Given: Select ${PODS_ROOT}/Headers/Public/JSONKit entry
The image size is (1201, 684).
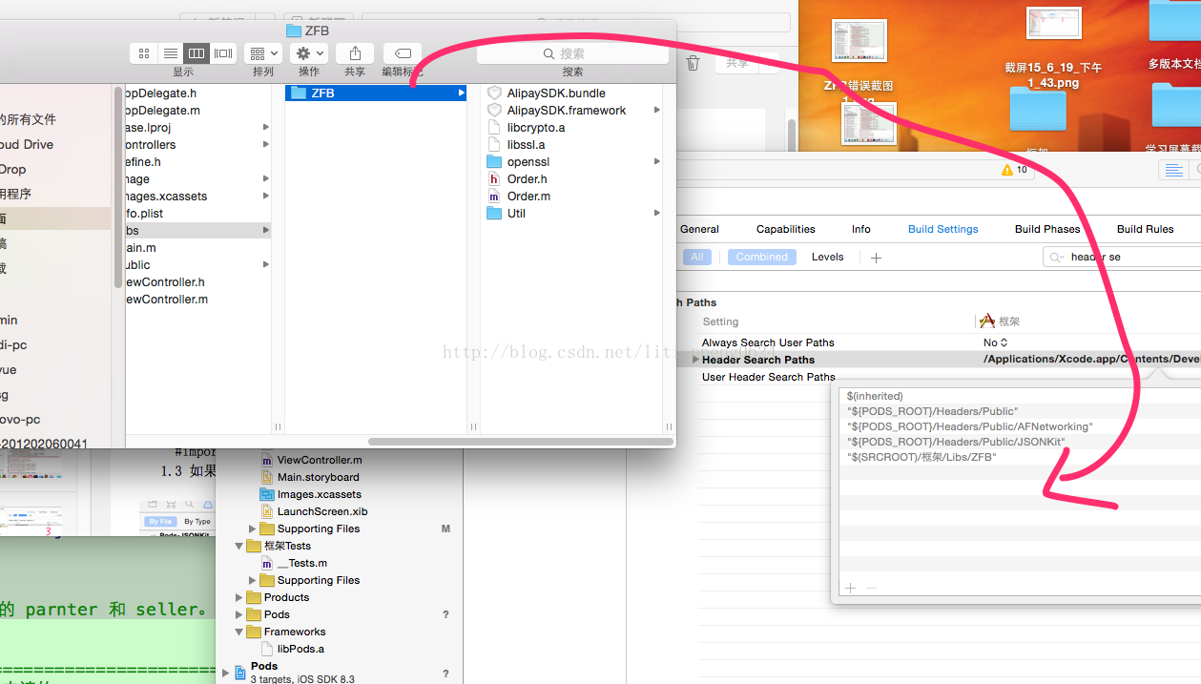Looking at the screenshot, I should coord(956,442).
